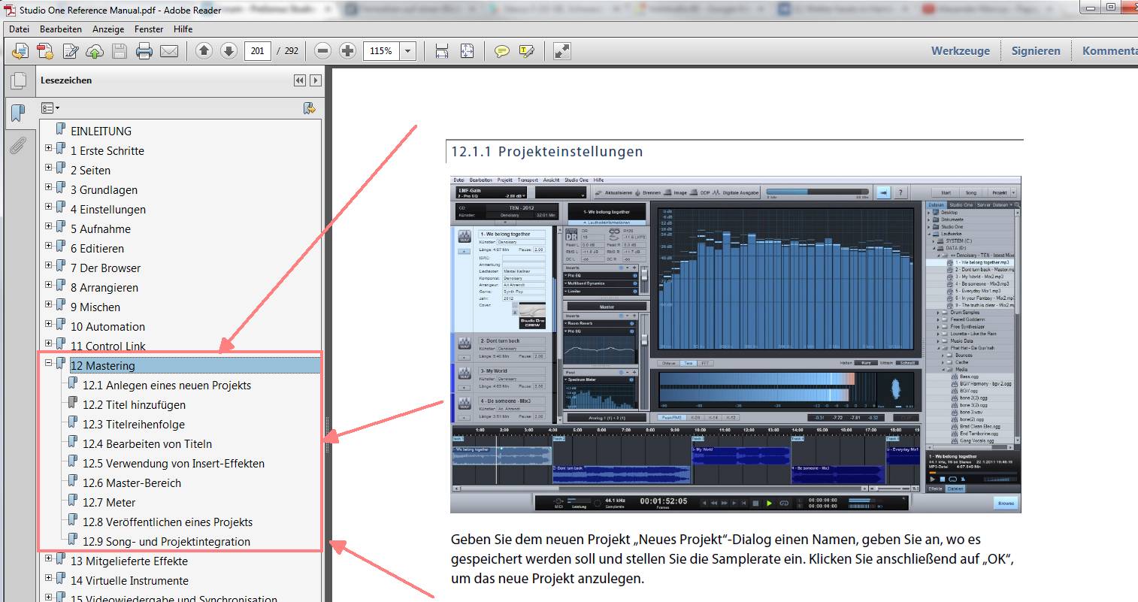Click the page number field

(258, 51)
